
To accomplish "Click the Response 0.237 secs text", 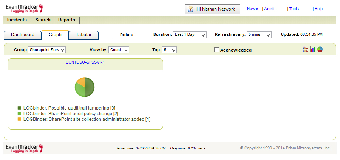I will tap(187, 148).
